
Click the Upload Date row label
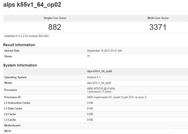tap(12, 50)
